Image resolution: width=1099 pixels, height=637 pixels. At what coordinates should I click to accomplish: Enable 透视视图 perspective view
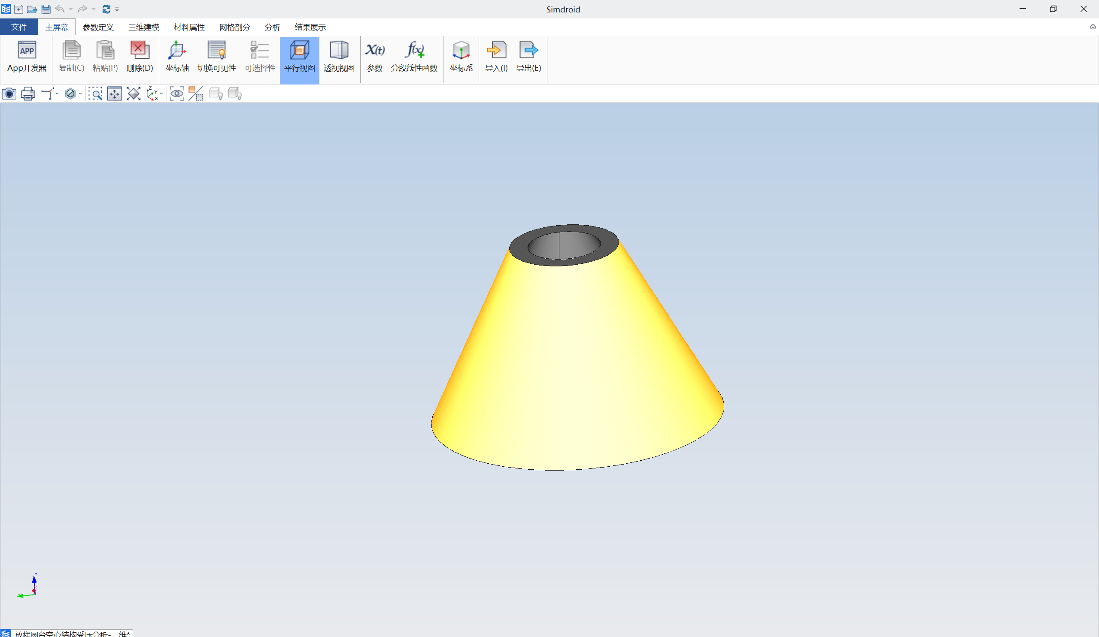tap(339, 57)
